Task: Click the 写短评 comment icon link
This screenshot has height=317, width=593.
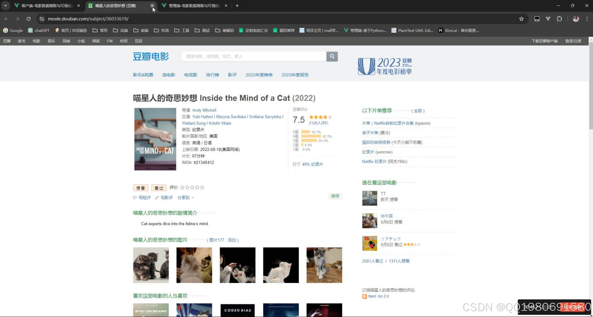Action: [142, 198]
